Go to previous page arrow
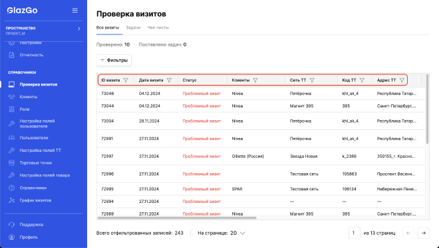Screen dimensions: 439x248 [408, 233]
